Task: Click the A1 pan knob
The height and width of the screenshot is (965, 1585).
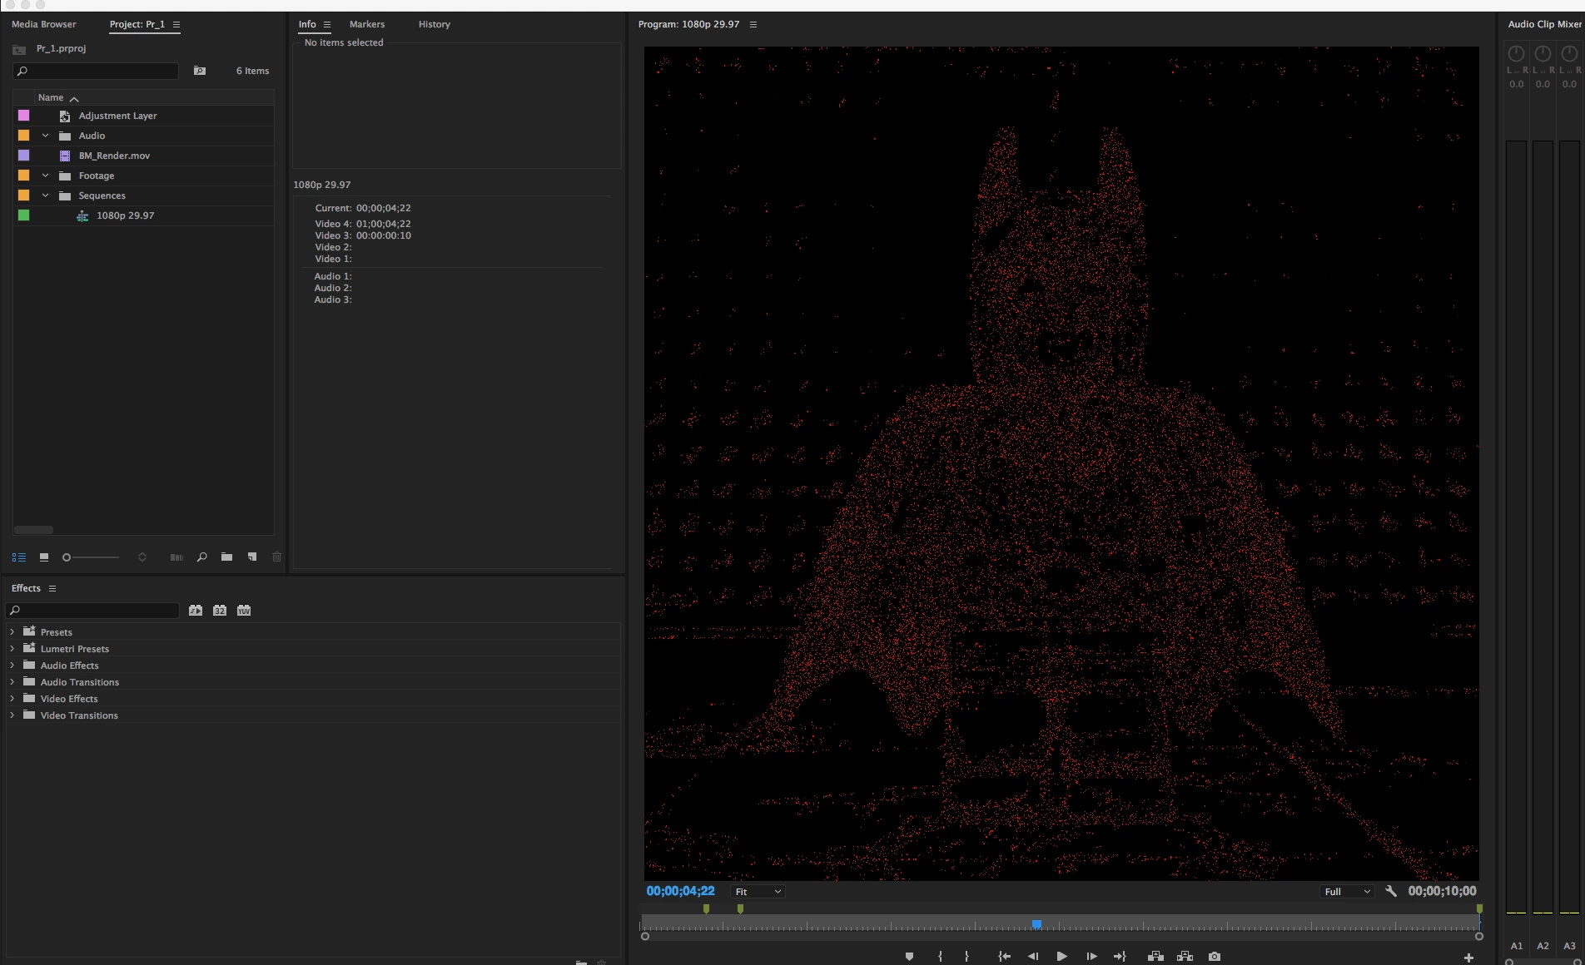Action: (1516, 53)
